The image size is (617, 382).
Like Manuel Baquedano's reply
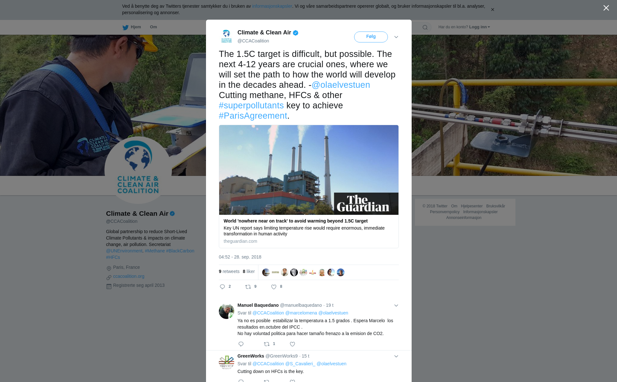coord(292,344)
